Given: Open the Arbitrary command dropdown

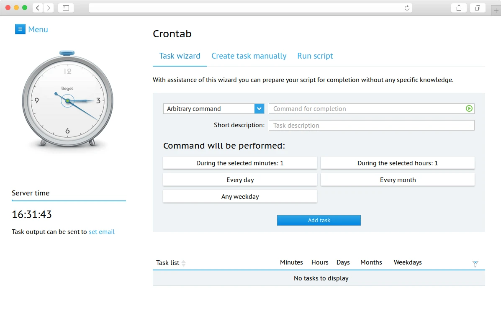Looking at the screenshot, I should pyautogui.click(x=259, y=108).
